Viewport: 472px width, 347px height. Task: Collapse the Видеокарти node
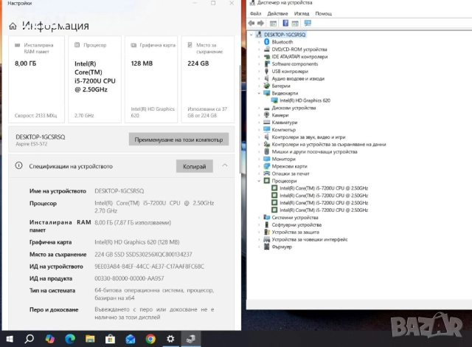tap(259, 93)
